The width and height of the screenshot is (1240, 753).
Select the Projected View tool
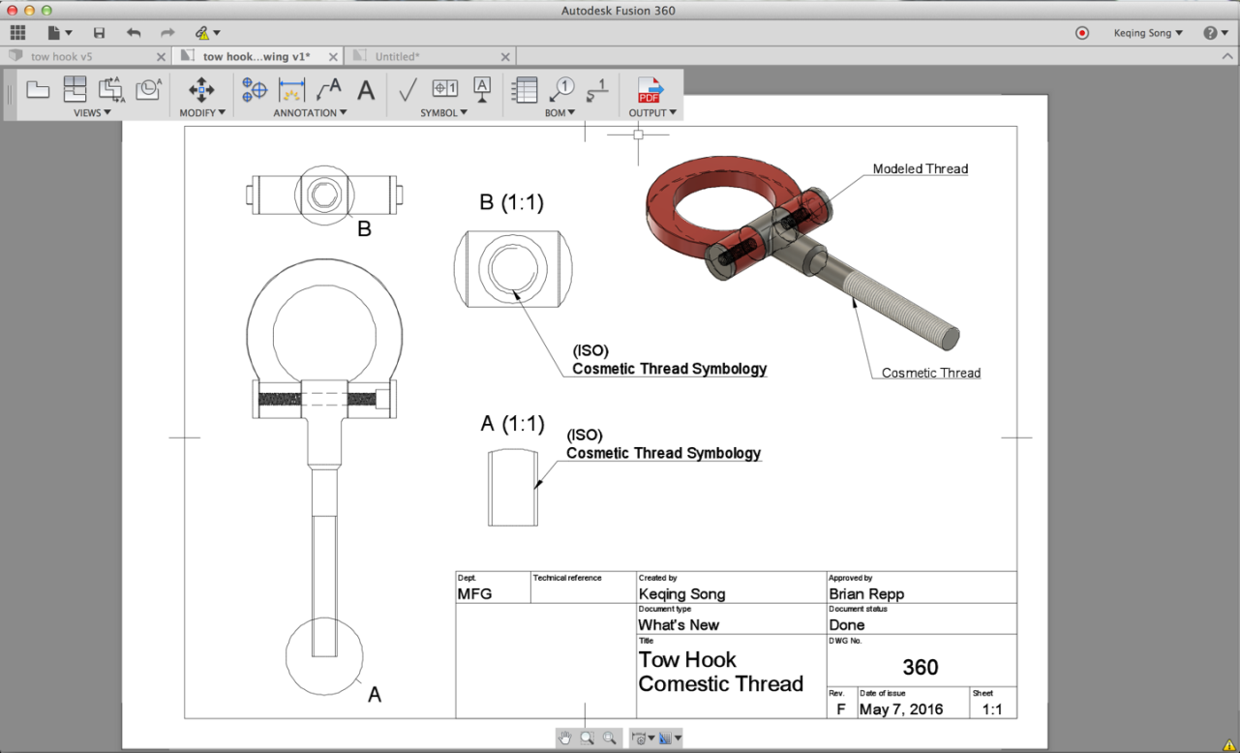click(x=75, y=90)
